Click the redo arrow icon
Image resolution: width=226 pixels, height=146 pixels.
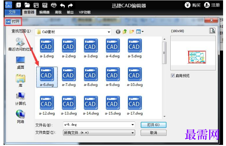70,5
